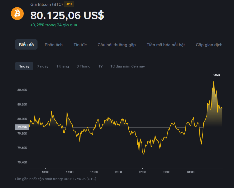This screenshot has width=234, height=188.
Task: Click the lowest dip near 22:00 on chart
Action: click(x=144, y=154)
